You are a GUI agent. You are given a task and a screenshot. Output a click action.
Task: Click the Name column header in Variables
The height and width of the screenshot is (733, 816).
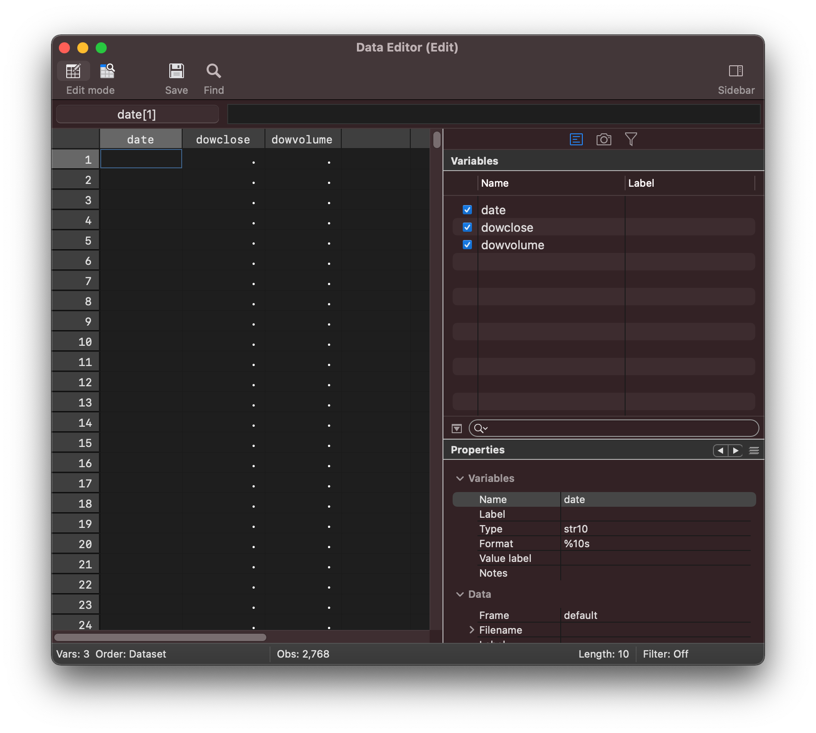click(551, 183)
